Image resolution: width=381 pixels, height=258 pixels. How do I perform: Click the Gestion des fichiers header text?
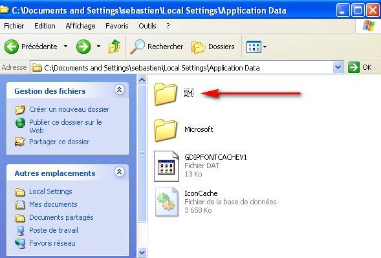(x=50, y=91)
